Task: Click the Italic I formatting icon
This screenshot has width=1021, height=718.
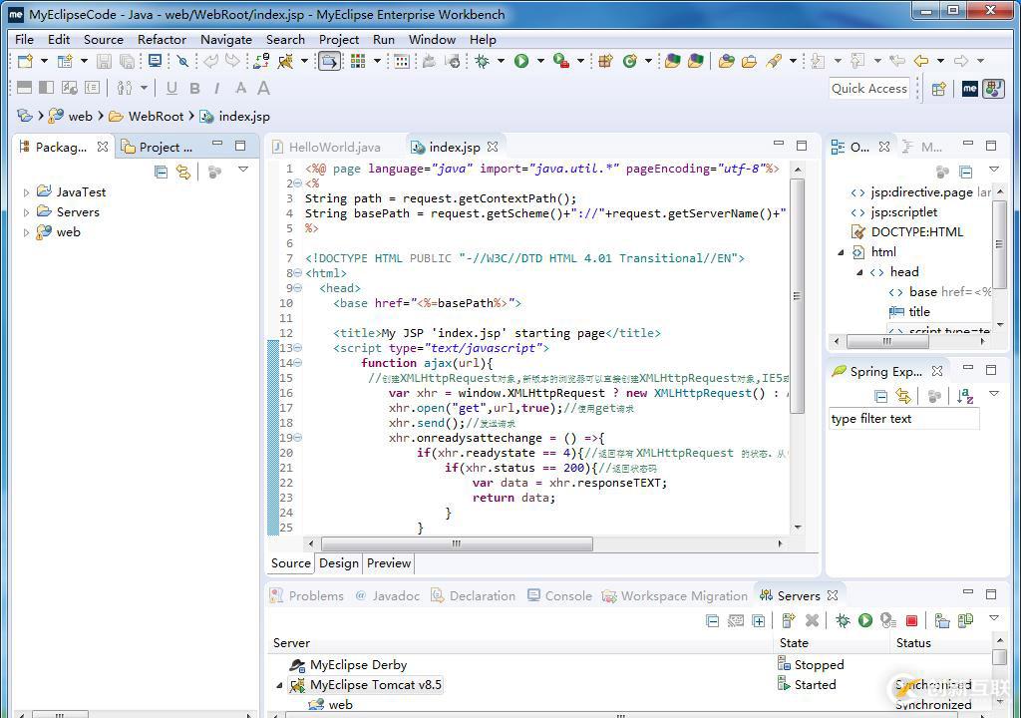Action: click(x=216, y=89)
